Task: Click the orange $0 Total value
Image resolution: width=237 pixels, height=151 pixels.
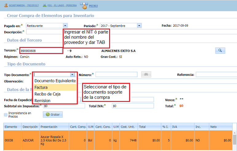Action: (181, 106)
